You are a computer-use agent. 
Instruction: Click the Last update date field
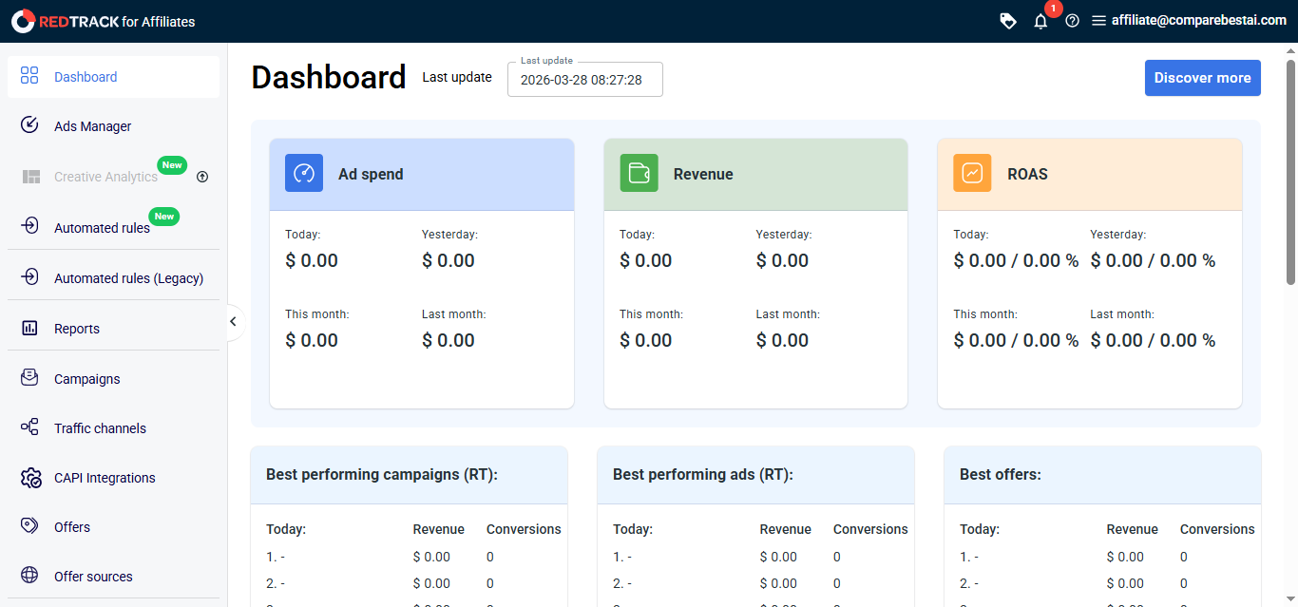coord(584,80)
